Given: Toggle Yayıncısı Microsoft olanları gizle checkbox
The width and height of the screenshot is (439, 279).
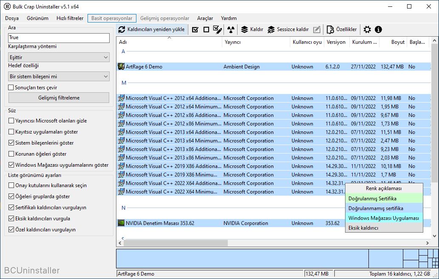Looking at the screenshot, I should click(x=11, y=121).
